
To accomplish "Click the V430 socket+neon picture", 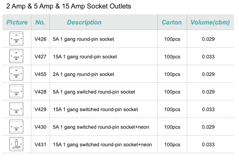I will click(x=16, y=127).
